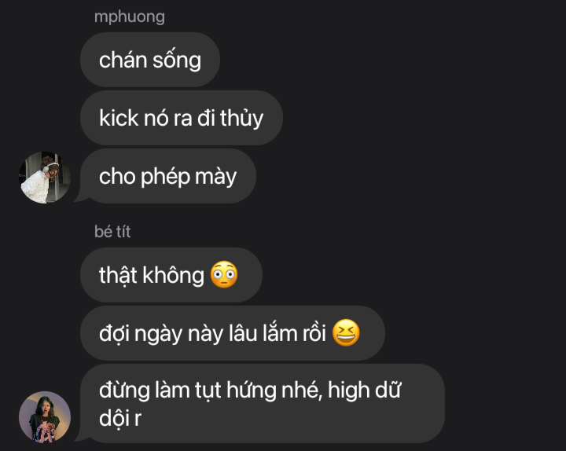Click the flushed face emoji
566x451 pixels.
point(224,274)
